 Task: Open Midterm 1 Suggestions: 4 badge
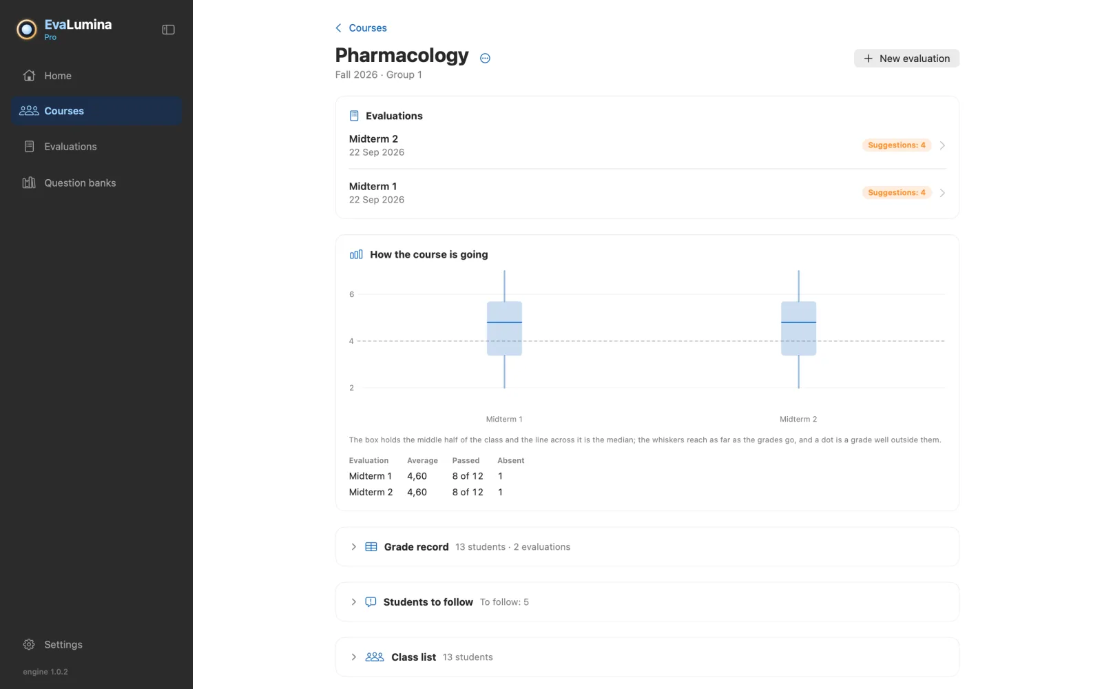coord(897,193)
